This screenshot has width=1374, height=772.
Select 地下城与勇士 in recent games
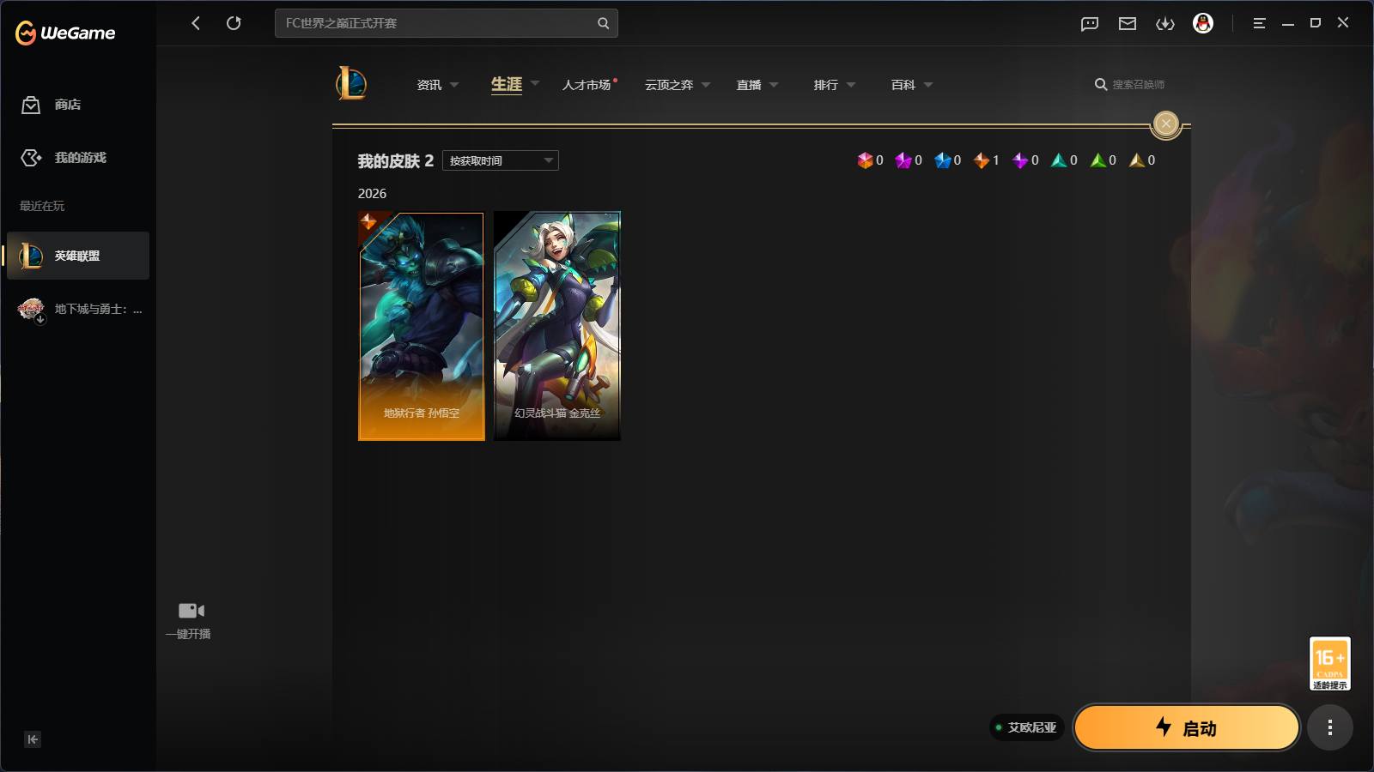pos(78,309)
